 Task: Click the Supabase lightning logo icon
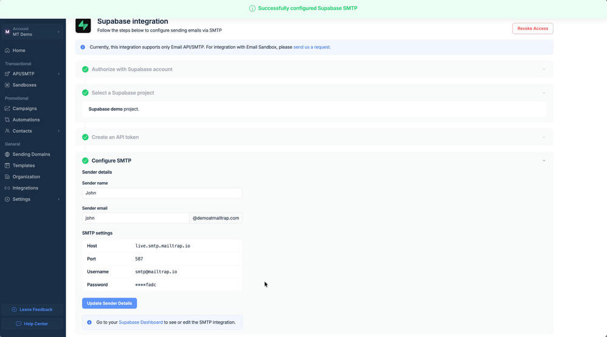(x=83, y=26)
